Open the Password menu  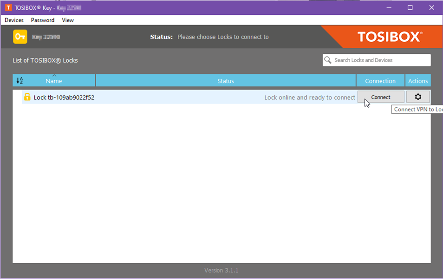click(x=43, y=20)
